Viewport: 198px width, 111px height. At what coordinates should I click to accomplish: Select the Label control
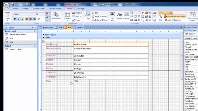point(119,16)
